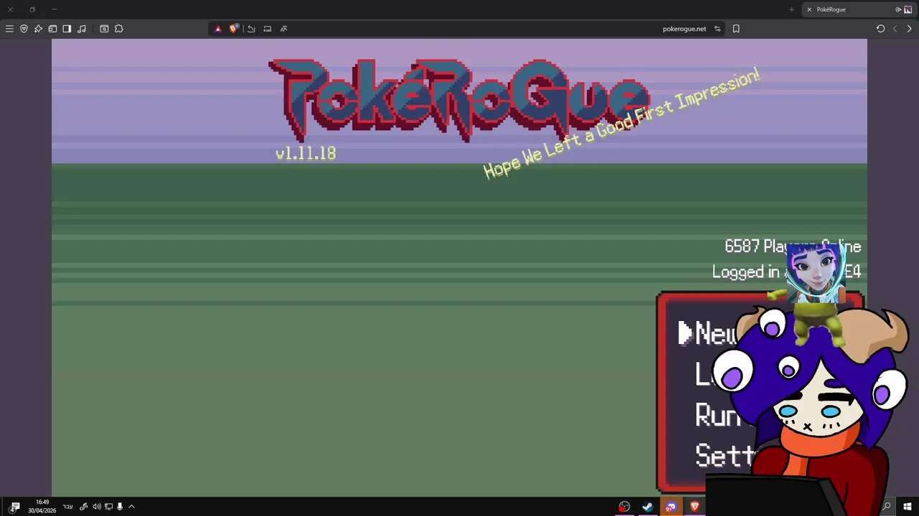Screen dimensions: 919x516
Task: Switch to Brave browser in taskbar
Action: pyautogui.click(x=694, y=507)
